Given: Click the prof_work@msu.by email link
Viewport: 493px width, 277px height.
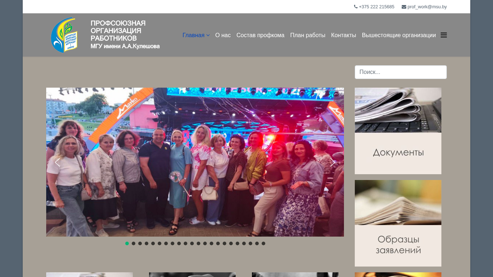Looking at the screenshot, I should pyautogui.click(x=427, y=7).
